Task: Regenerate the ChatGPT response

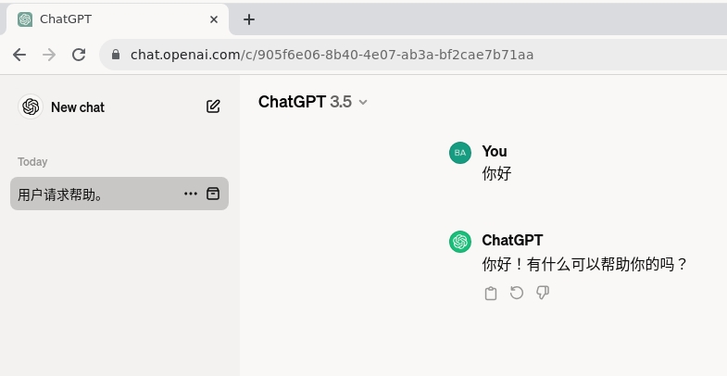Action: [517, 294]
